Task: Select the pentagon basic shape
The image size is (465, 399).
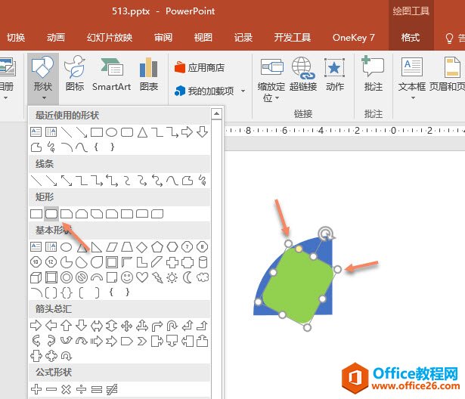Action: pos(157,246)
